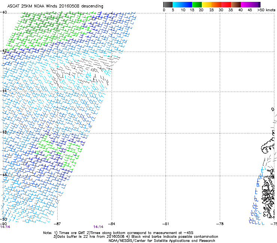Click the -40 latitude axis label

click(x=3, y=12)
